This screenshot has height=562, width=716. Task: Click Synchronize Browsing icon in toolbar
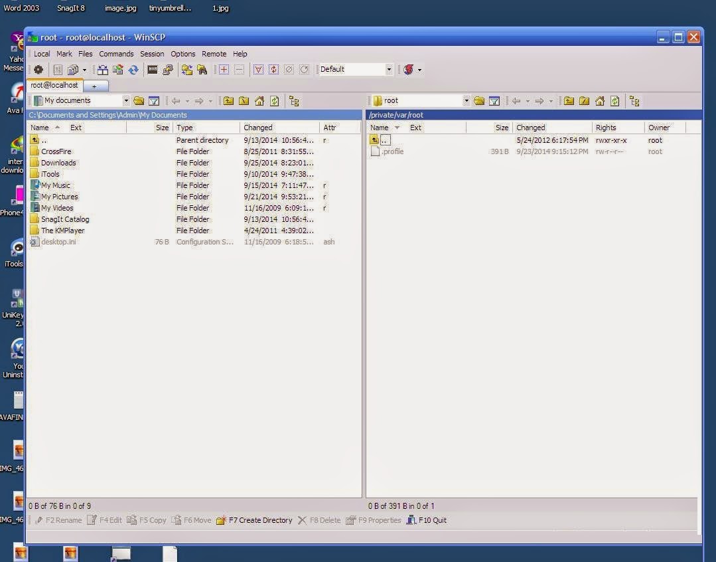pyautogui.click(x=186, y=70)
